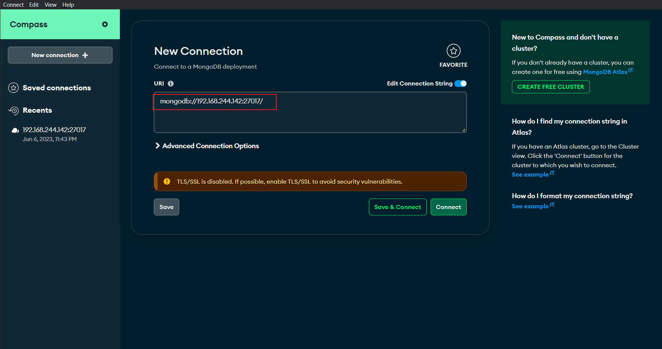Image resolution: width=662 pixels, height=349 pixels.
Task: Click CREATE FREE CLUSTER button
Action: (551, 87)
